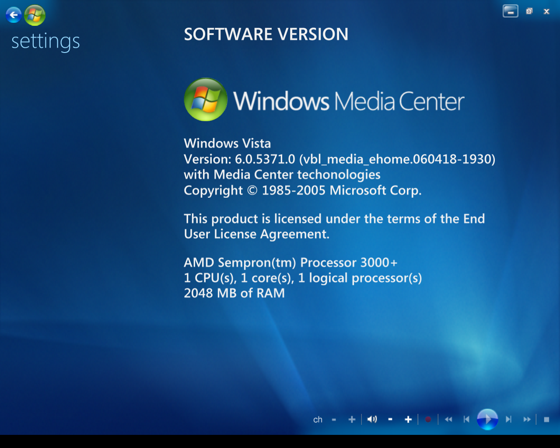Click the with Media Center techonologies line

tap(282, 175)
